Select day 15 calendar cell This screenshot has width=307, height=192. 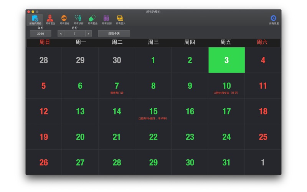(x=153, y=111)
